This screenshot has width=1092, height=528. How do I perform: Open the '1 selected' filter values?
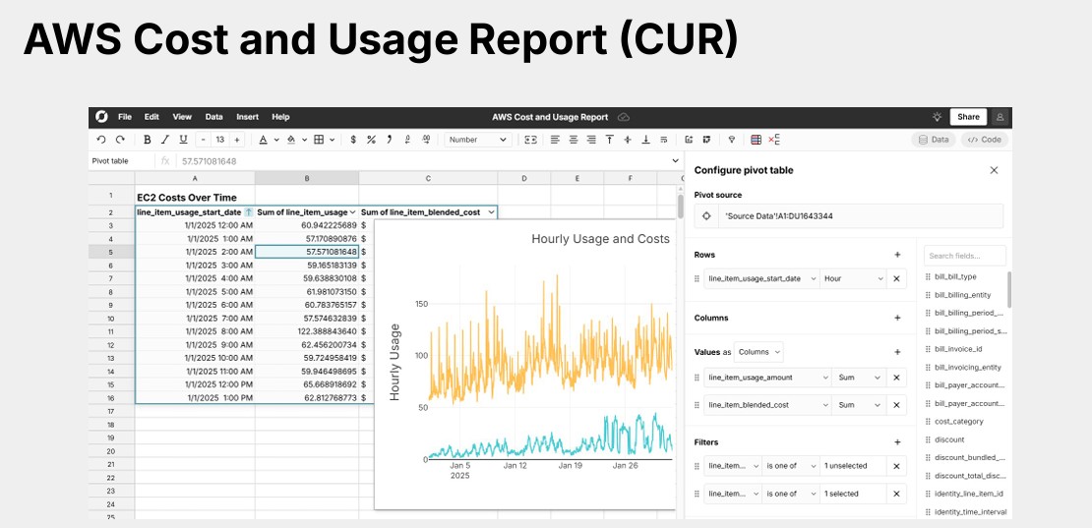click(853, 494)
